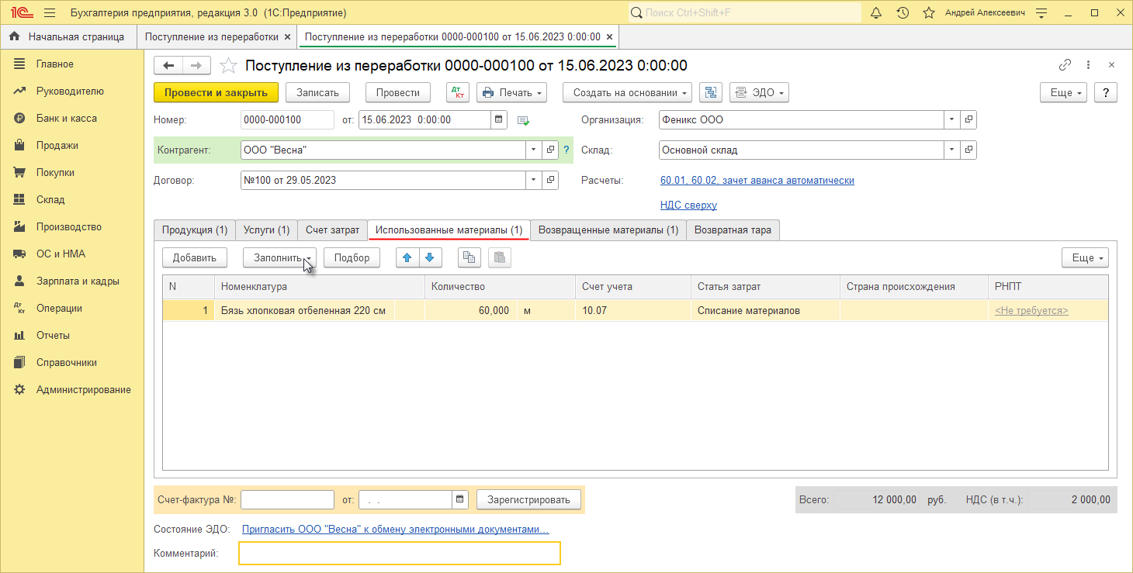The height and width of the screenshot is (573, 1133).
Task: Open calendar for invoice date
Action: [460, 500]
